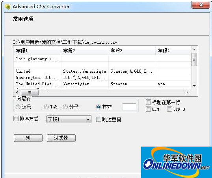The image size is (212, 178).
Task: Click the 字段2 column header
Action: click(x=85, y=51)
